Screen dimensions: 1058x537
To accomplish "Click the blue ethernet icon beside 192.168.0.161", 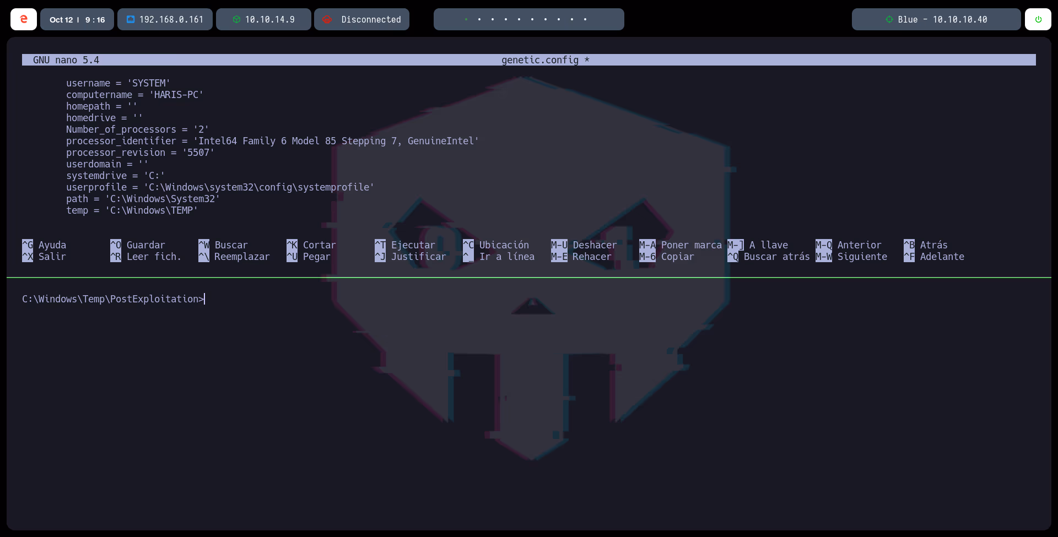I will [131, 19].
